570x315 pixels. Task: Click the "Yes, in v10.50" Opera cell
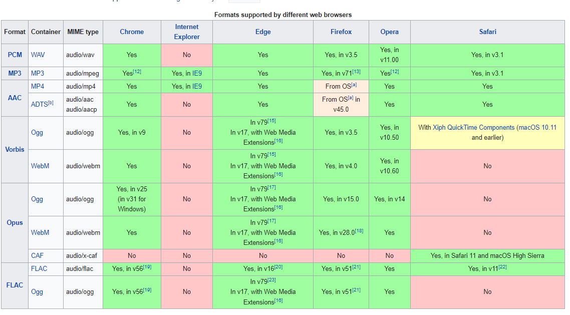(x=389, y=133)
